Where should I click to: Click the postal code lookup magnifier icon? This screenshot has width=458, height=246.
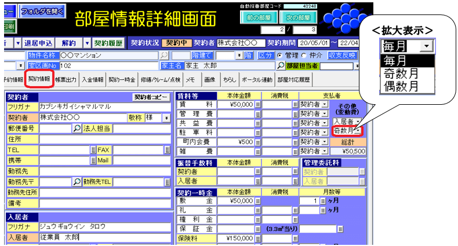point(77,128)
